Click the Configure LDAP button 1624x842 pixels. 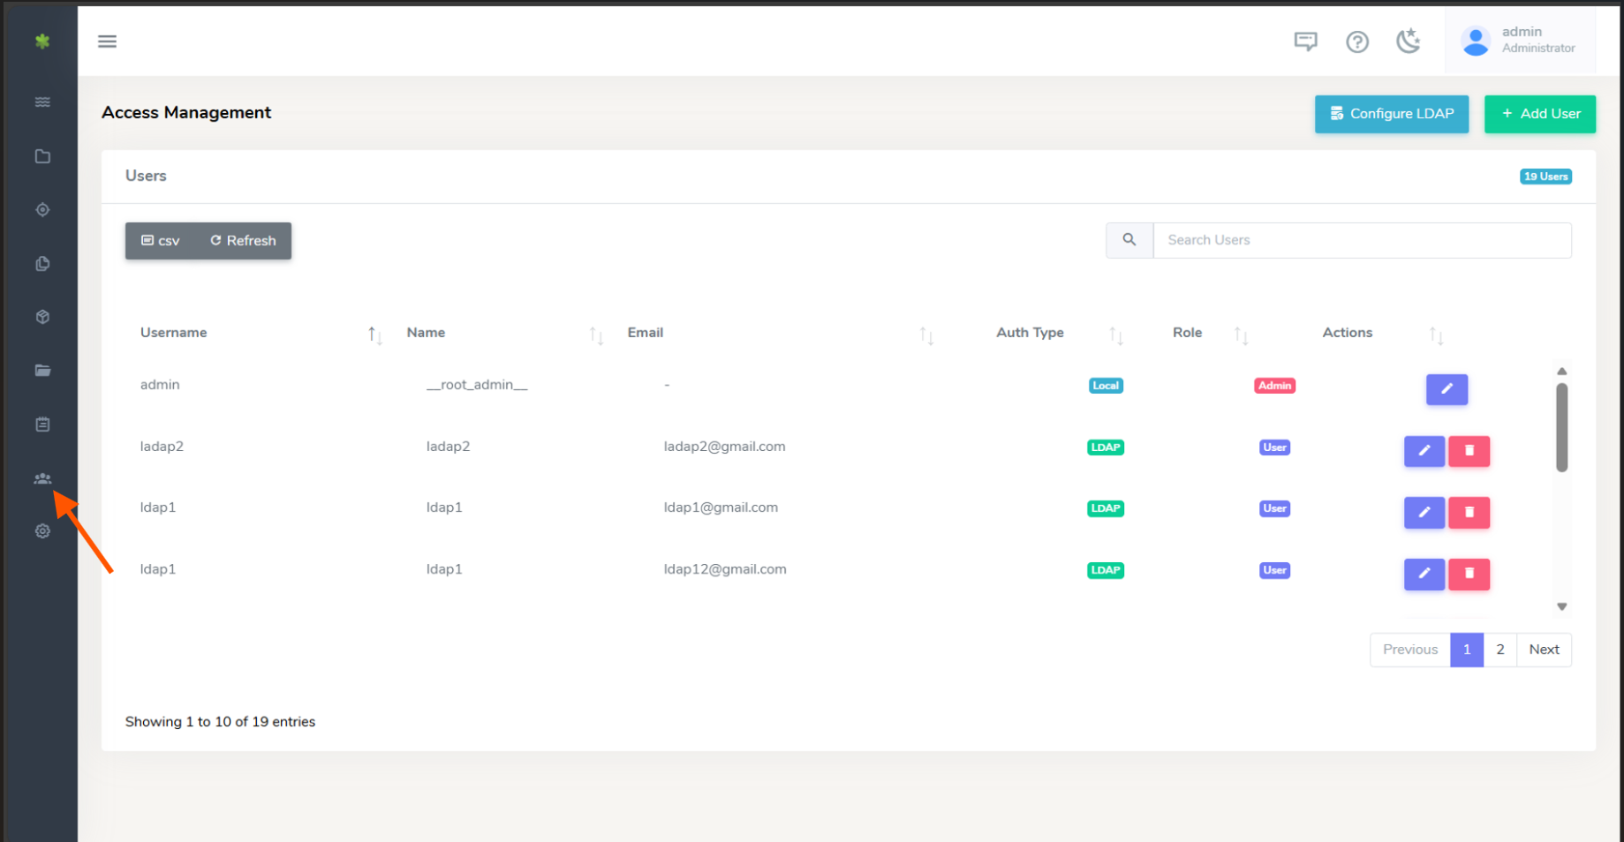pyautogui.click(x=1391, y=114)
